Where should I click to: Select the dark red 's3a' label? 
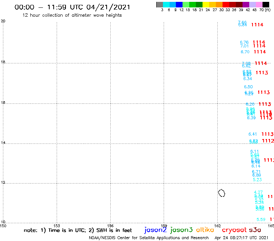pos(255,230)
